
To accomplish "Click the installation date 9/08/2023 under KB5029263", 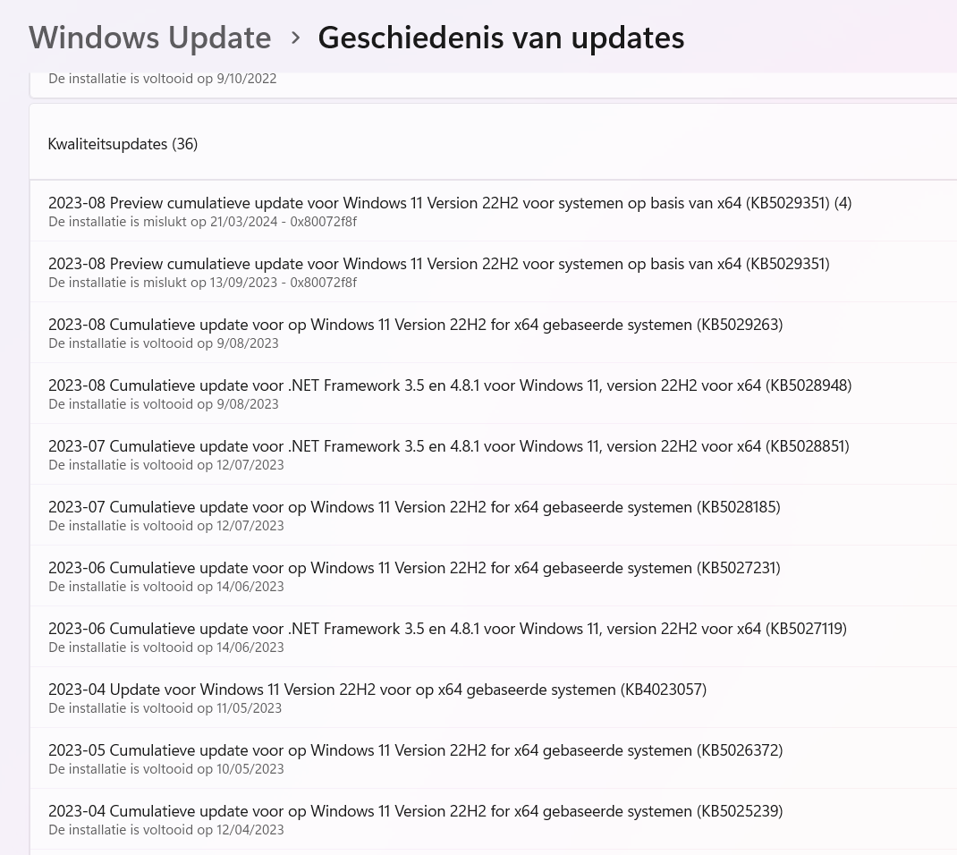I will [248, 343].
